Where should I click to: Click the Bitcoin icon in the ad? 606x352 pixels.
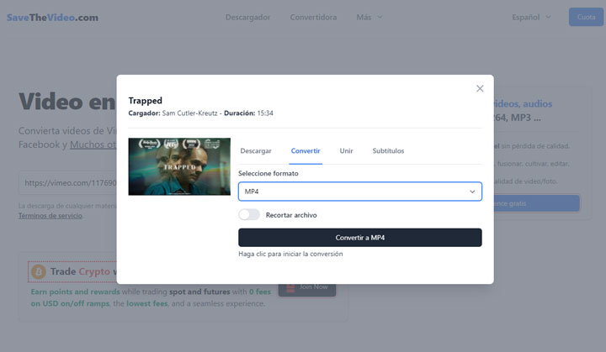click(x=38, y=271)
